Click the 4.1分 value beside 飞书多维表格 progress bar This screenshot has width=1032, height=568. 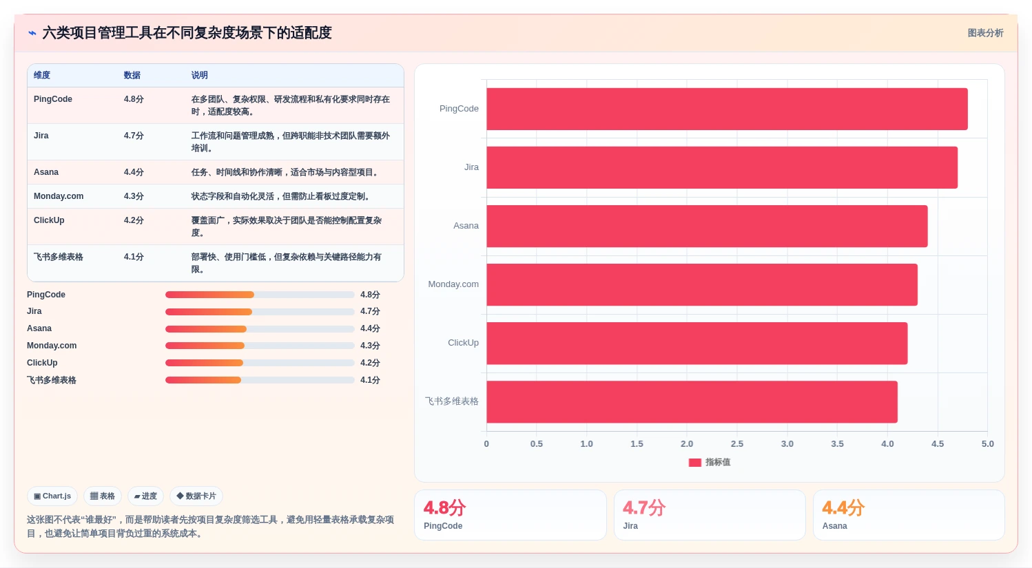click(x=370, y=380)
